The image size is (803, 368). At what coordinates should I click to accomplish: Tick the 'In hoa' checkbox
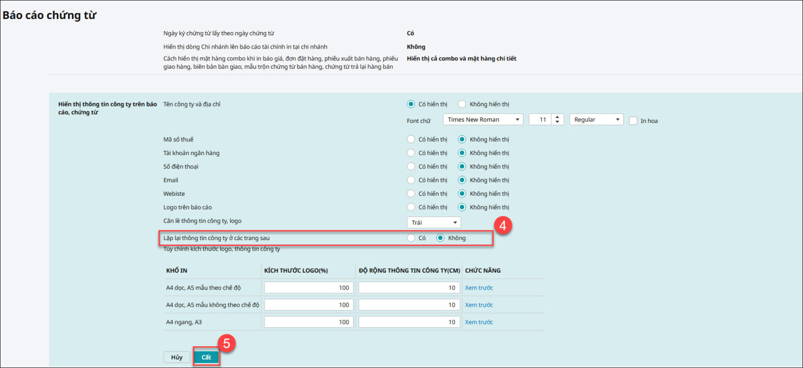(633, 120)
